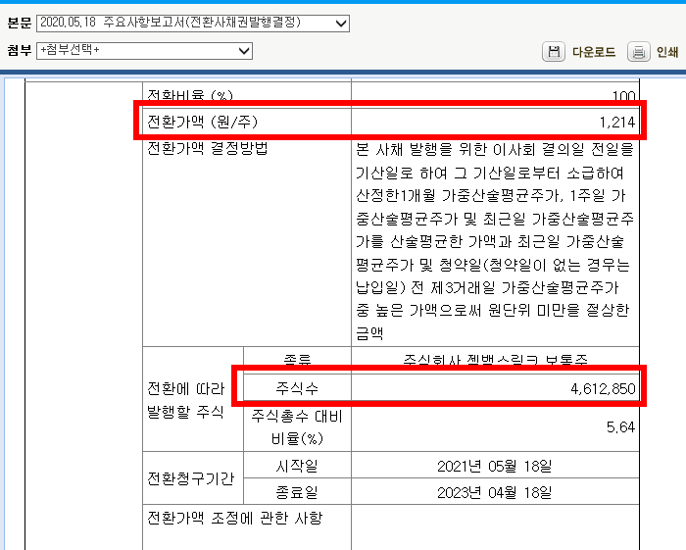Click the 주식총수 대비 비율(%) label
The height and width of the screenshot is (550, 686).
tap(295, 425)
